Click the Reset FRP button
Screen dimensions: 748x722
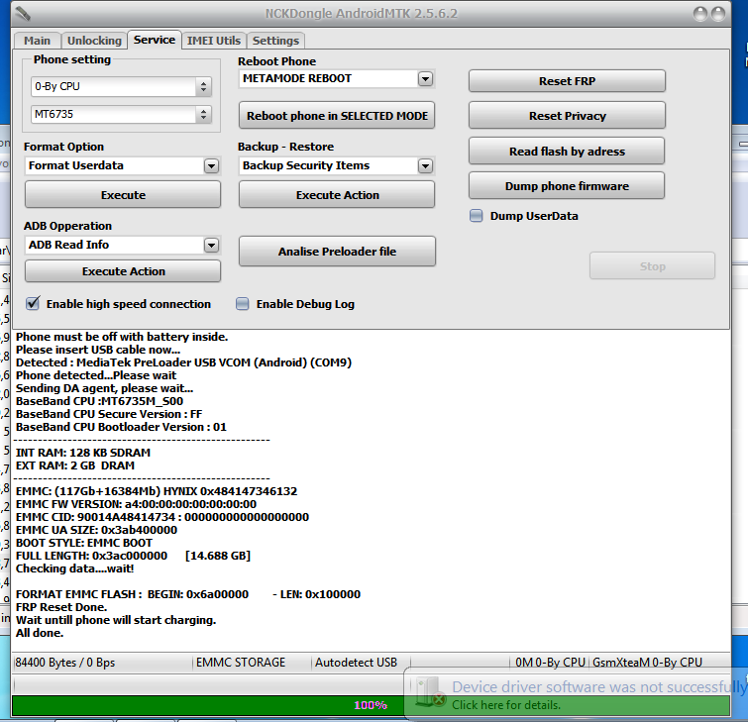(x=567, y=81)
